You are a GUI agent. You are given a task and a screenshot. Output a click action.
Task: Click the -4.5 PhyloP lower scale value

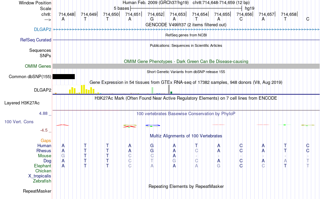tap(44, 130)
